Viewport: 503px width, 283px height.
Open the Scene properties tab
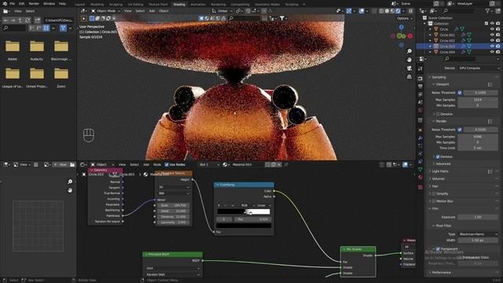(420, 102)
